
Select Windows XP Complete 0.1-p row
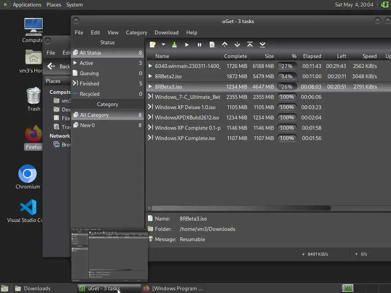click(x=268, y=128)
